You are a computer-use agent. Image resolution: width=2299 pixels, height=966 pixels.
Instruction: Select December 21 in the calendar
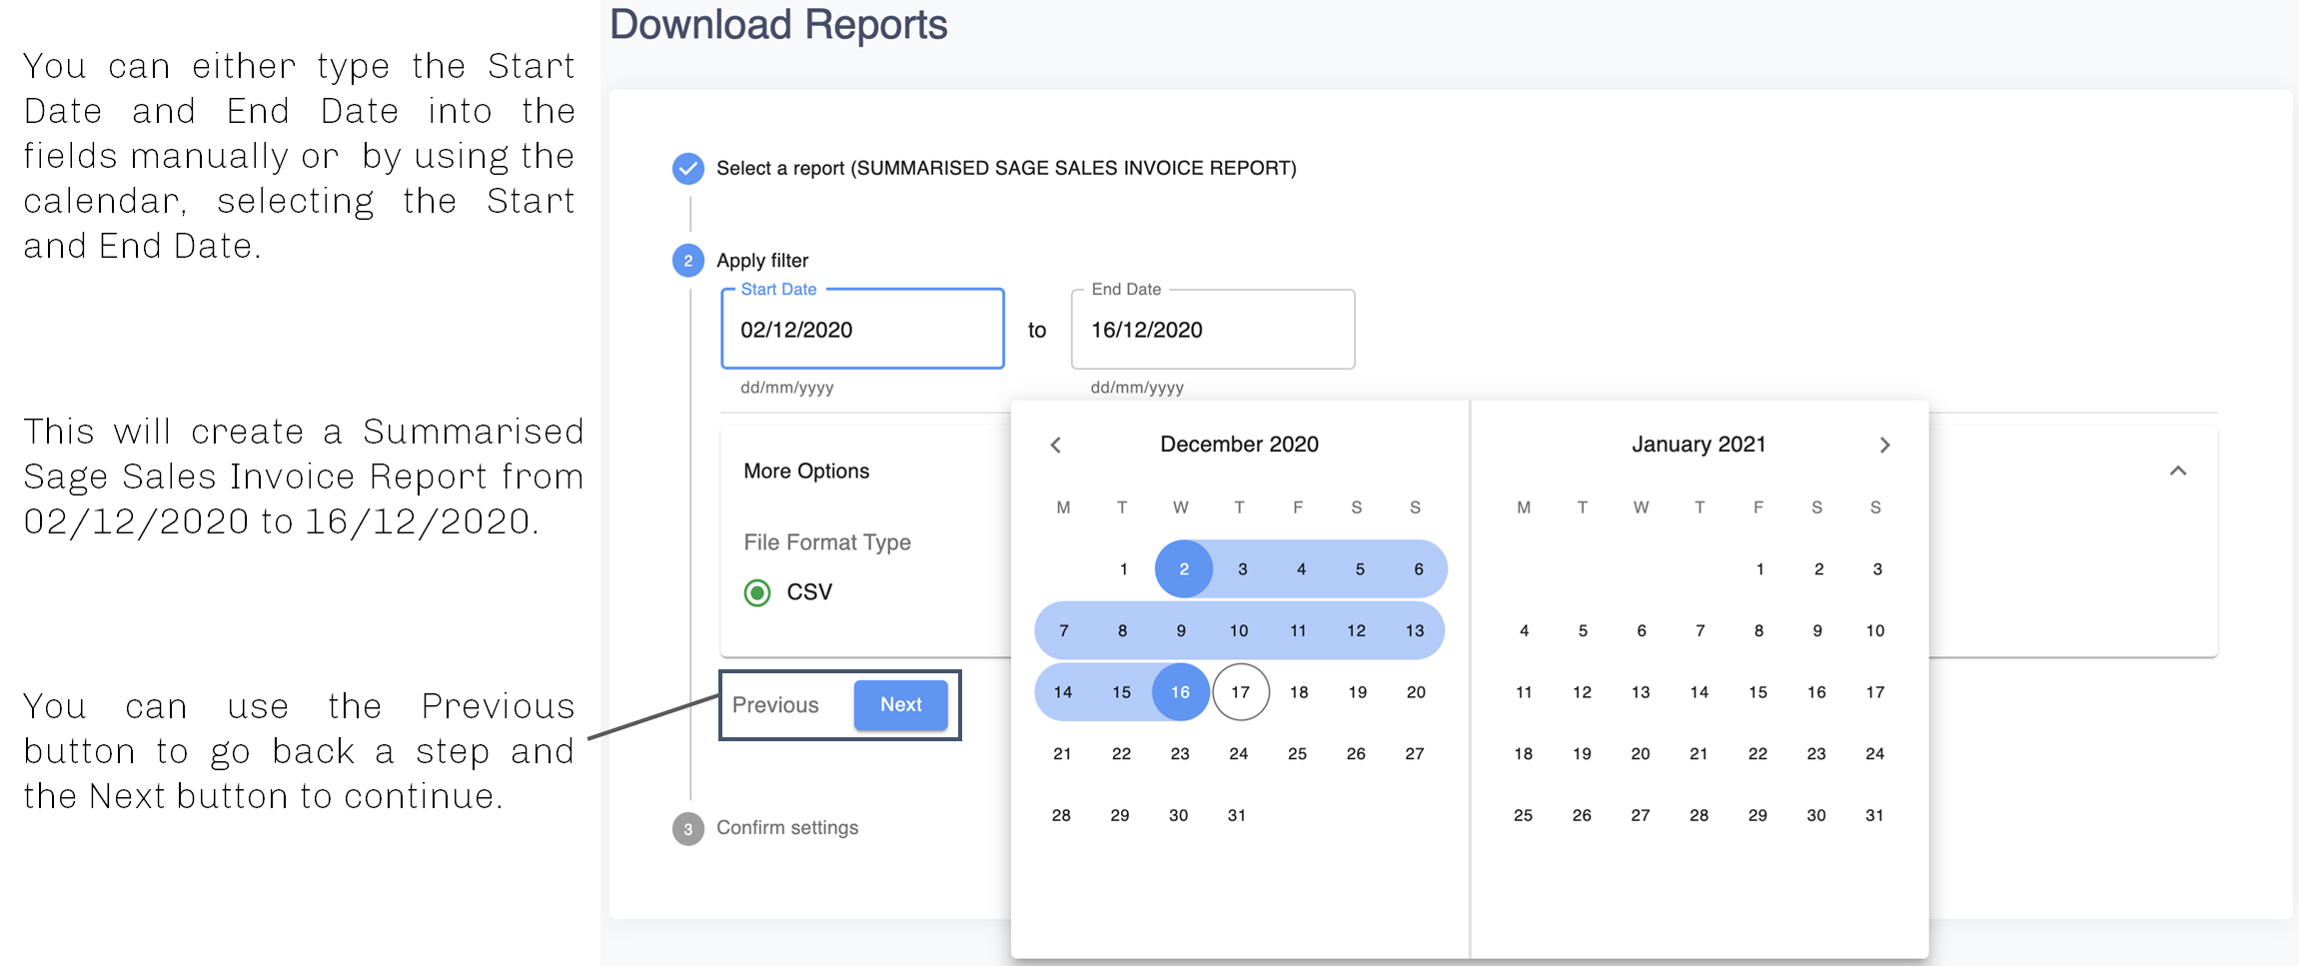tap(1062, 754)
